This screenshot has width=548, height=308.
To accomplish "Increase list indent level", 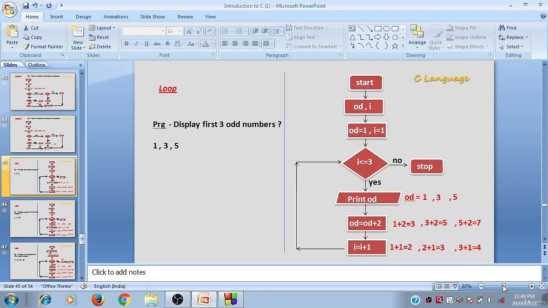I will (265, 31).
